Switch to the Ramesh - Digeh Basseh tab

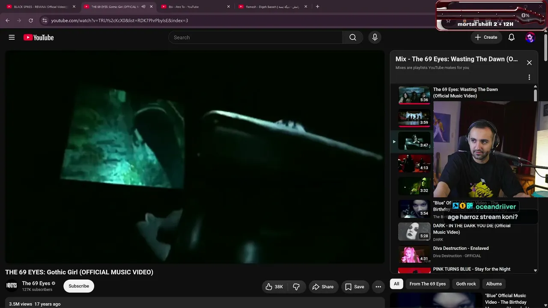pyautogui.click(x=272, y=7)
